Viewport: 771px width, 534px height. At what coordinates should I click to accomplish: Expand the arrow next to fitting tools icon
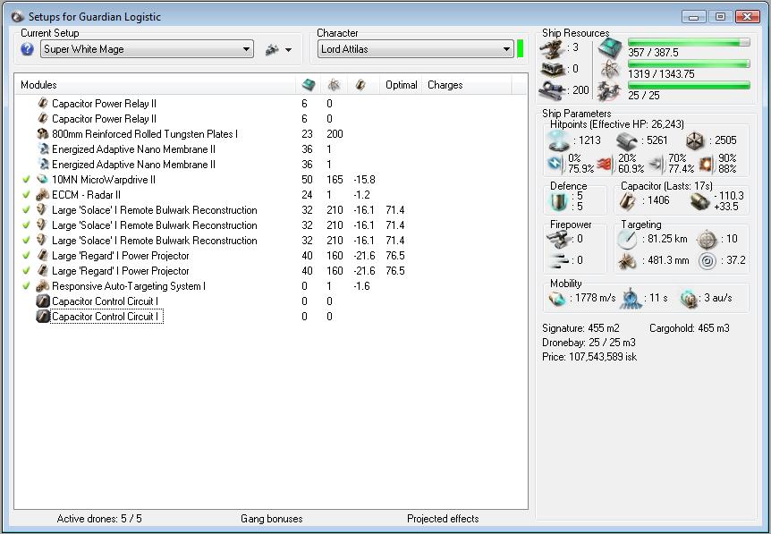(x=288, y=50)
